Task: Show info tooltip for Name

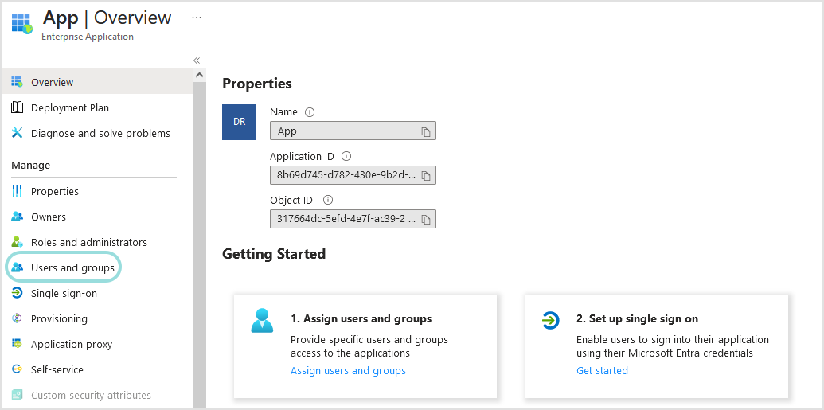Action: [x=310, y=112]
